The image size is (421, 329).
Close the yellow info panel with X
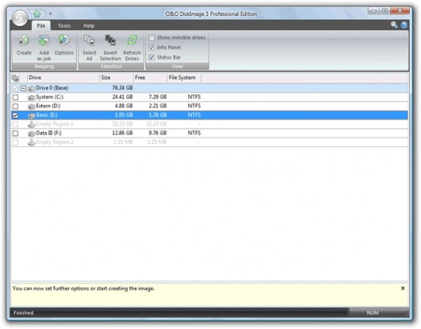(x=403, y=288)
